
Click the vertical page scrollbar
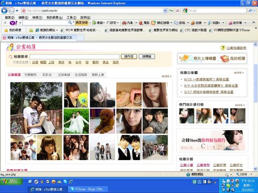(x=255, y=107)
